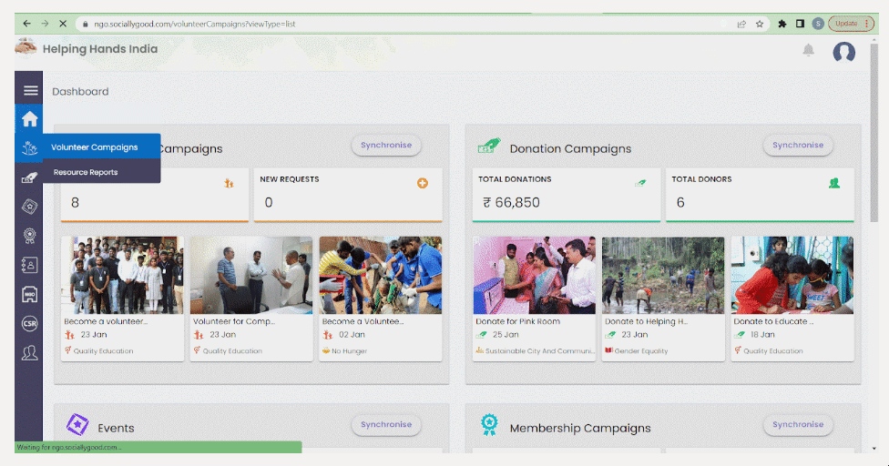Open the Become a volunteer 23 Jan card image

pos(122,275)
